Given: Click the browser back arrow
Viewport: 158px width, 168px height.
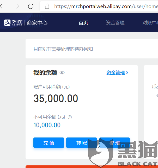Looking at the screenshot, I should coord(2,6).
